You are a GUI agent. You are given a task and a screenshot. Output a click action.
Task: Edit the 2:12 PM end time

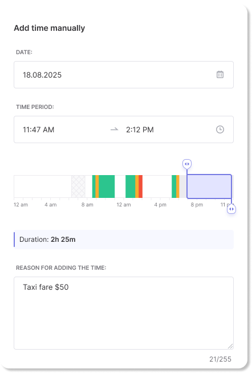pyautogui.click(x=140, y=129)
